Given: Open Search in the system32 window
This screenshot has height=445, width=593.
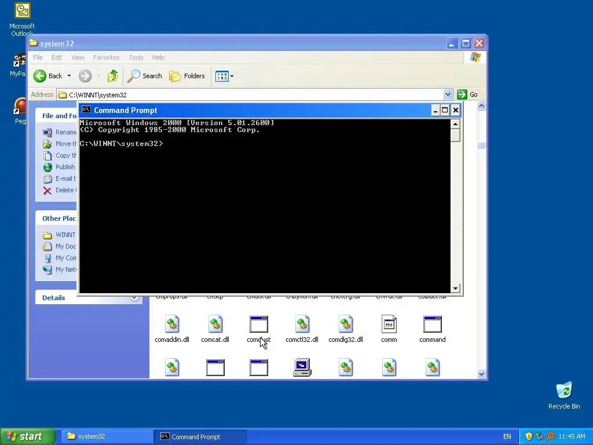Looking at the screenshot, I should 144,76.
